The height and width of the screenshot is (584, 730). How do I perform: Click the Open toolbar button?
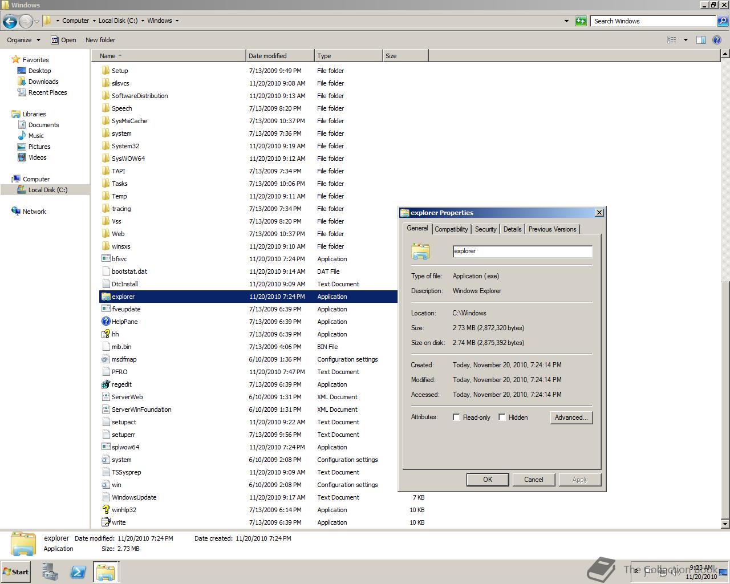pyautogui.click(x=63, y=40)
